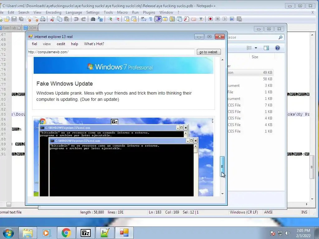
Task: Click the Print icon in Notepad++ toolbar
Action: tap(43, 19)
